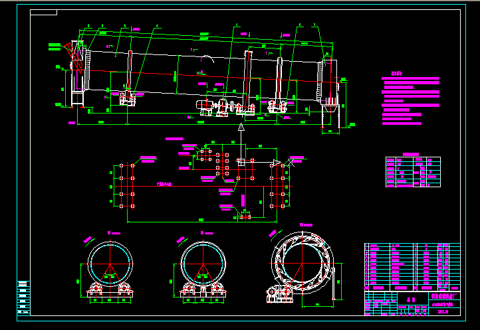Click the X mark right of the plan arrow

[x=291, y=163]
